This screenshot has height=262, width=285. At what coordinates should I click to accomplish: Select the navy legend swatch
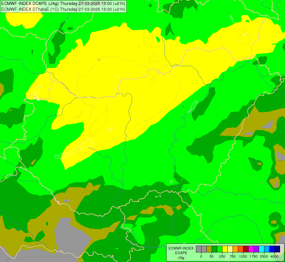pos(277,249)
